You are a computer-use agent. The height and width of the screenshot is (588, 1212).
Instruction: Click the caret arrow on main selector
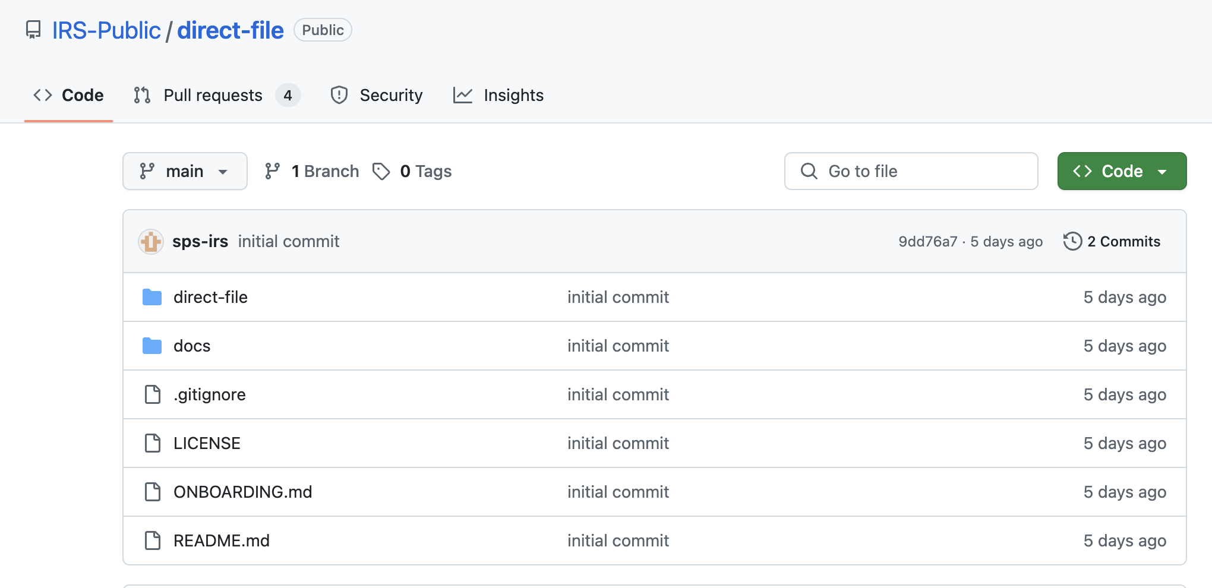coord(223,172)
